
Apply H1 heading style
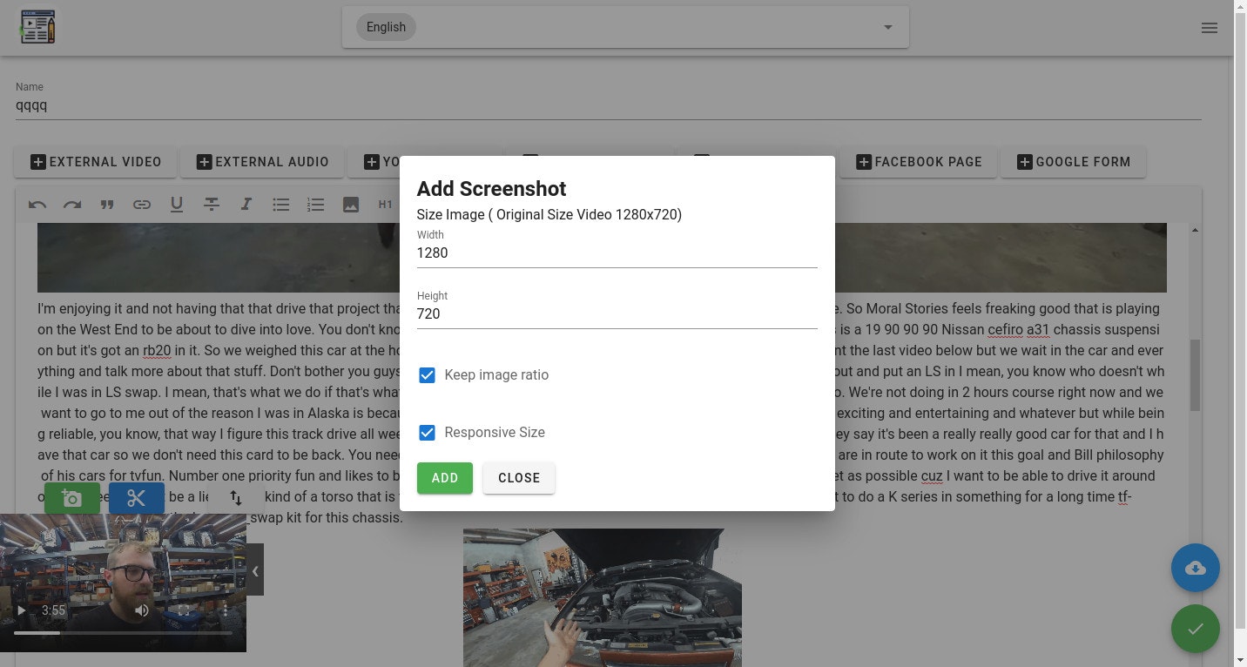tap(386, 205)
